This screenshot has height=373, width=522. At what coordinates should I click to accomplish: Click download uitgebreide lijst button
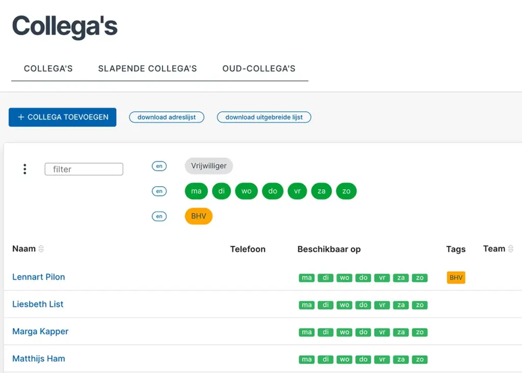coord(264,117)
